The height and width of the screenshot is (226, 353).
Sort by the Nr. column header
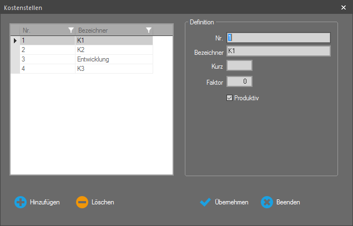pyautogui.click(x=42, y=30)
